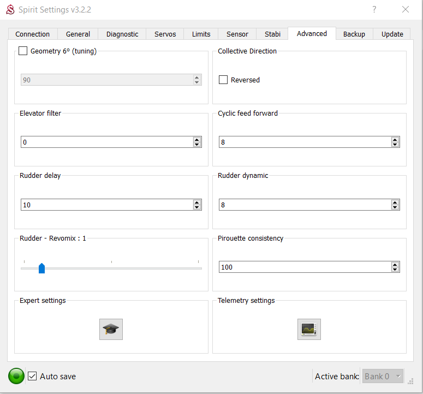Click the Rudder Revomix slider handle
This screenshot has width=423, height=394.
[x=41, y=268]
